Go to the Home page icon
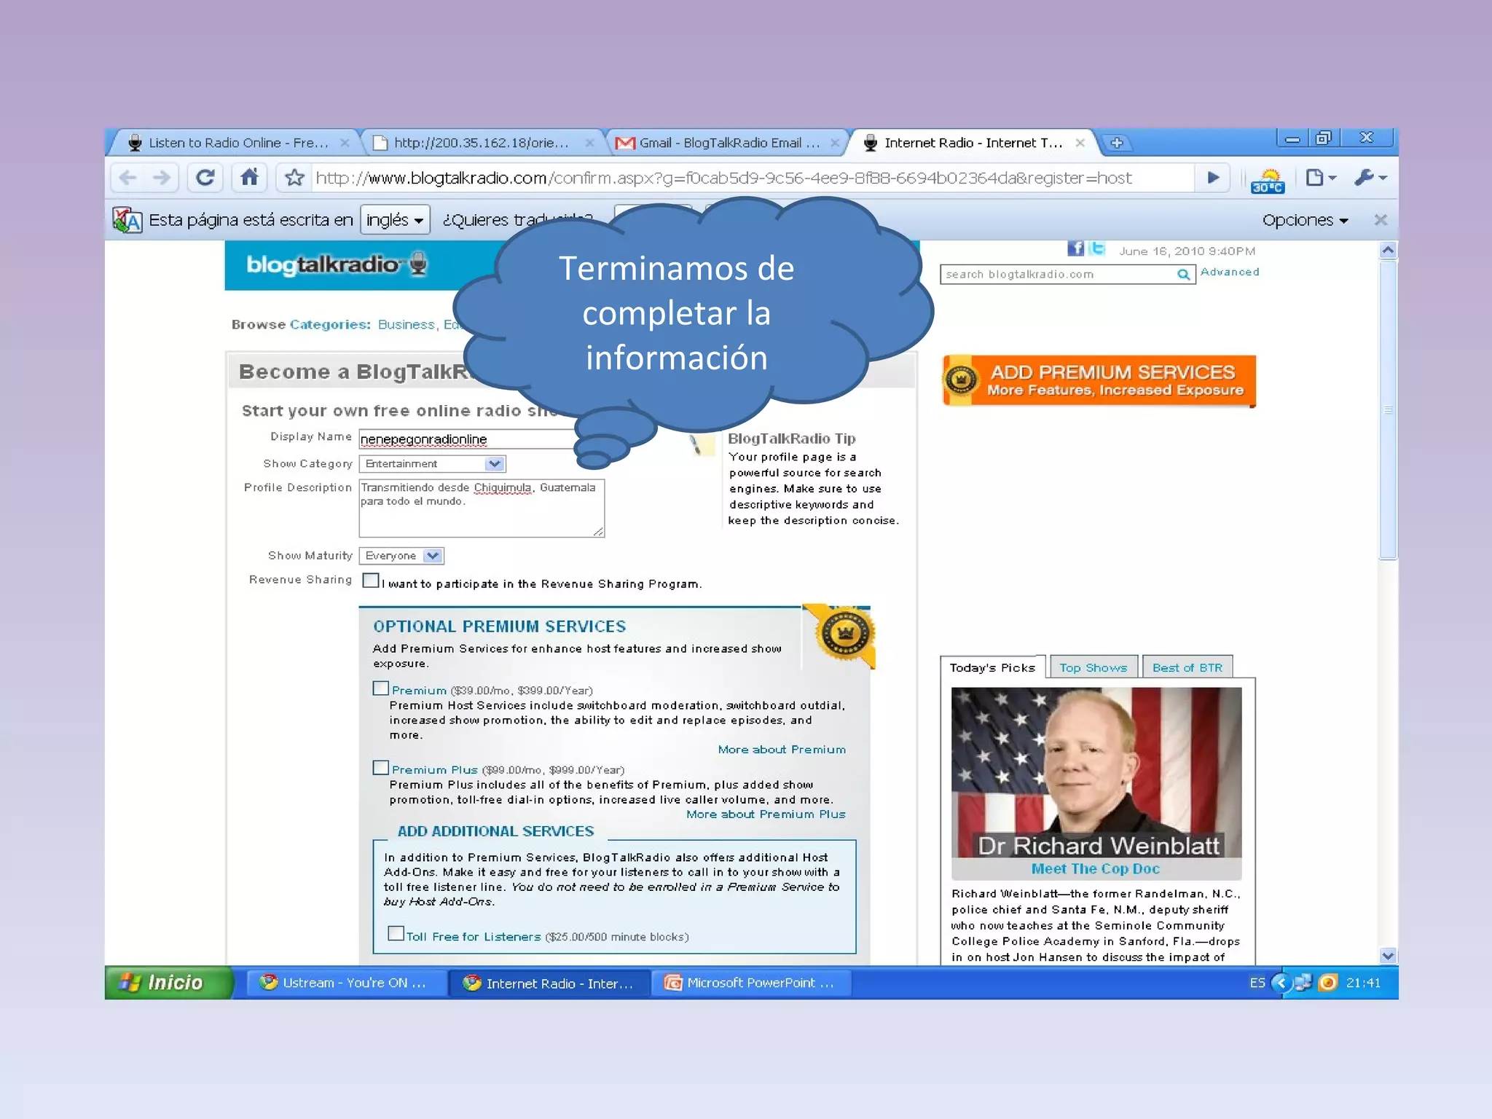Screen dimensions: 1492x1119 249,178
